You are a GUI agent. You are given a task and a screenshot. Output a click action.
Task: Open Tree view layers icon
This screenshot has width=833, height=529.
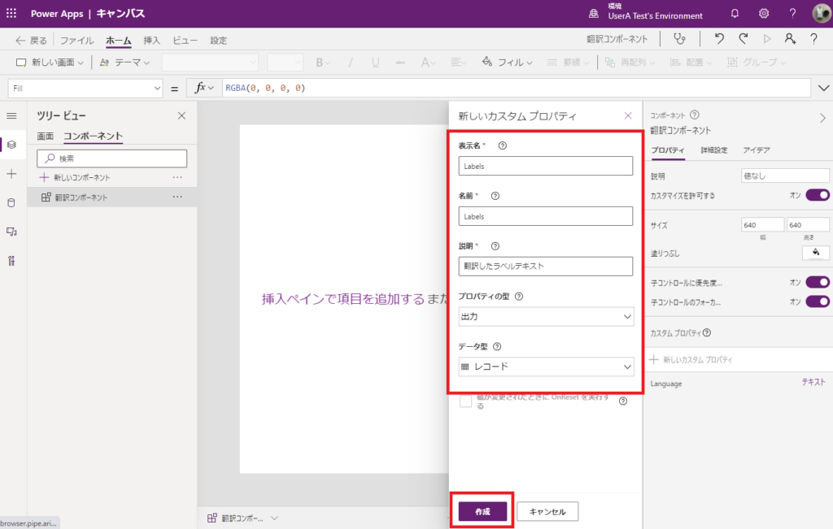pos(11,145)
